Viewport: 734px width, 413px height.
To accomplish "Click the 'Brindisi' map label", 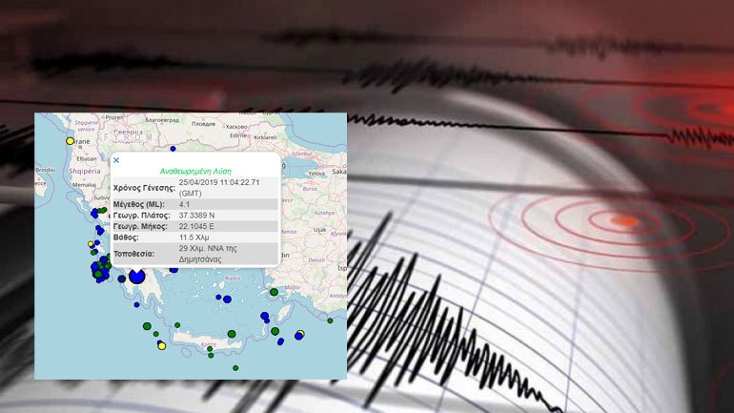I will tap(46, 170).
